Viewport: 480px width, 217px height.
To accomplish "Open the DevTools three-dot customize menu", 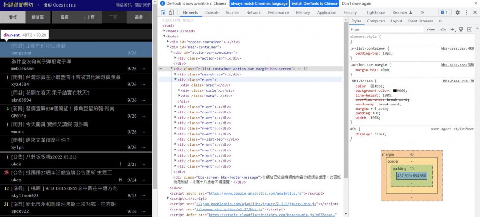I will click(x=466, y=13).
